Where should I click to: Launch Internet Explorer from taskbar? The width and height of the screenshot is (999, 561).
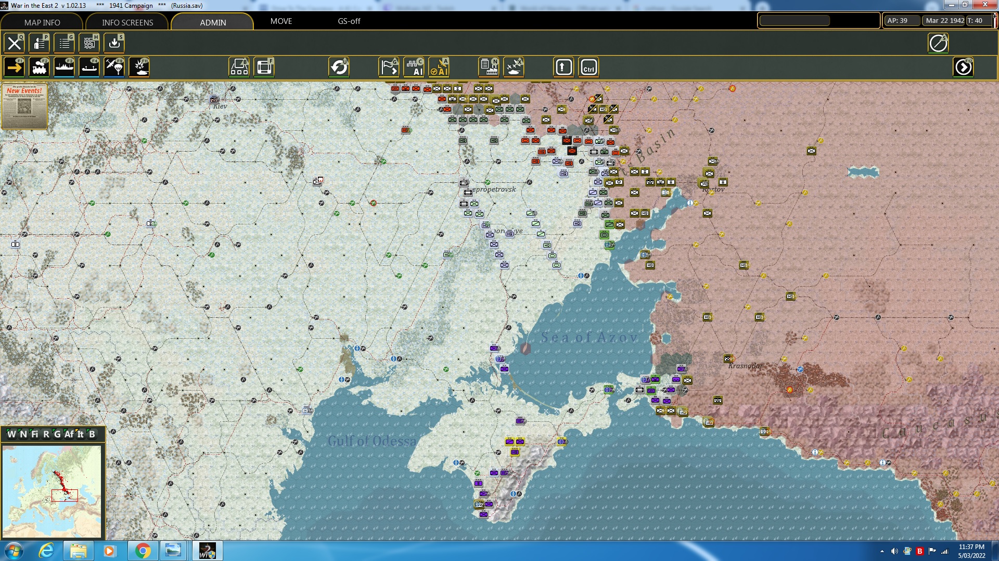[46, 551]
